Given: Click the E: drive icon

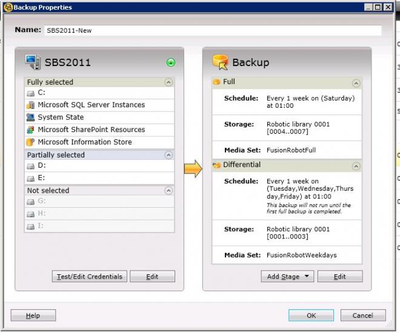Looking at the screenshot, I should pyautogui.click(x=31, y=179).
